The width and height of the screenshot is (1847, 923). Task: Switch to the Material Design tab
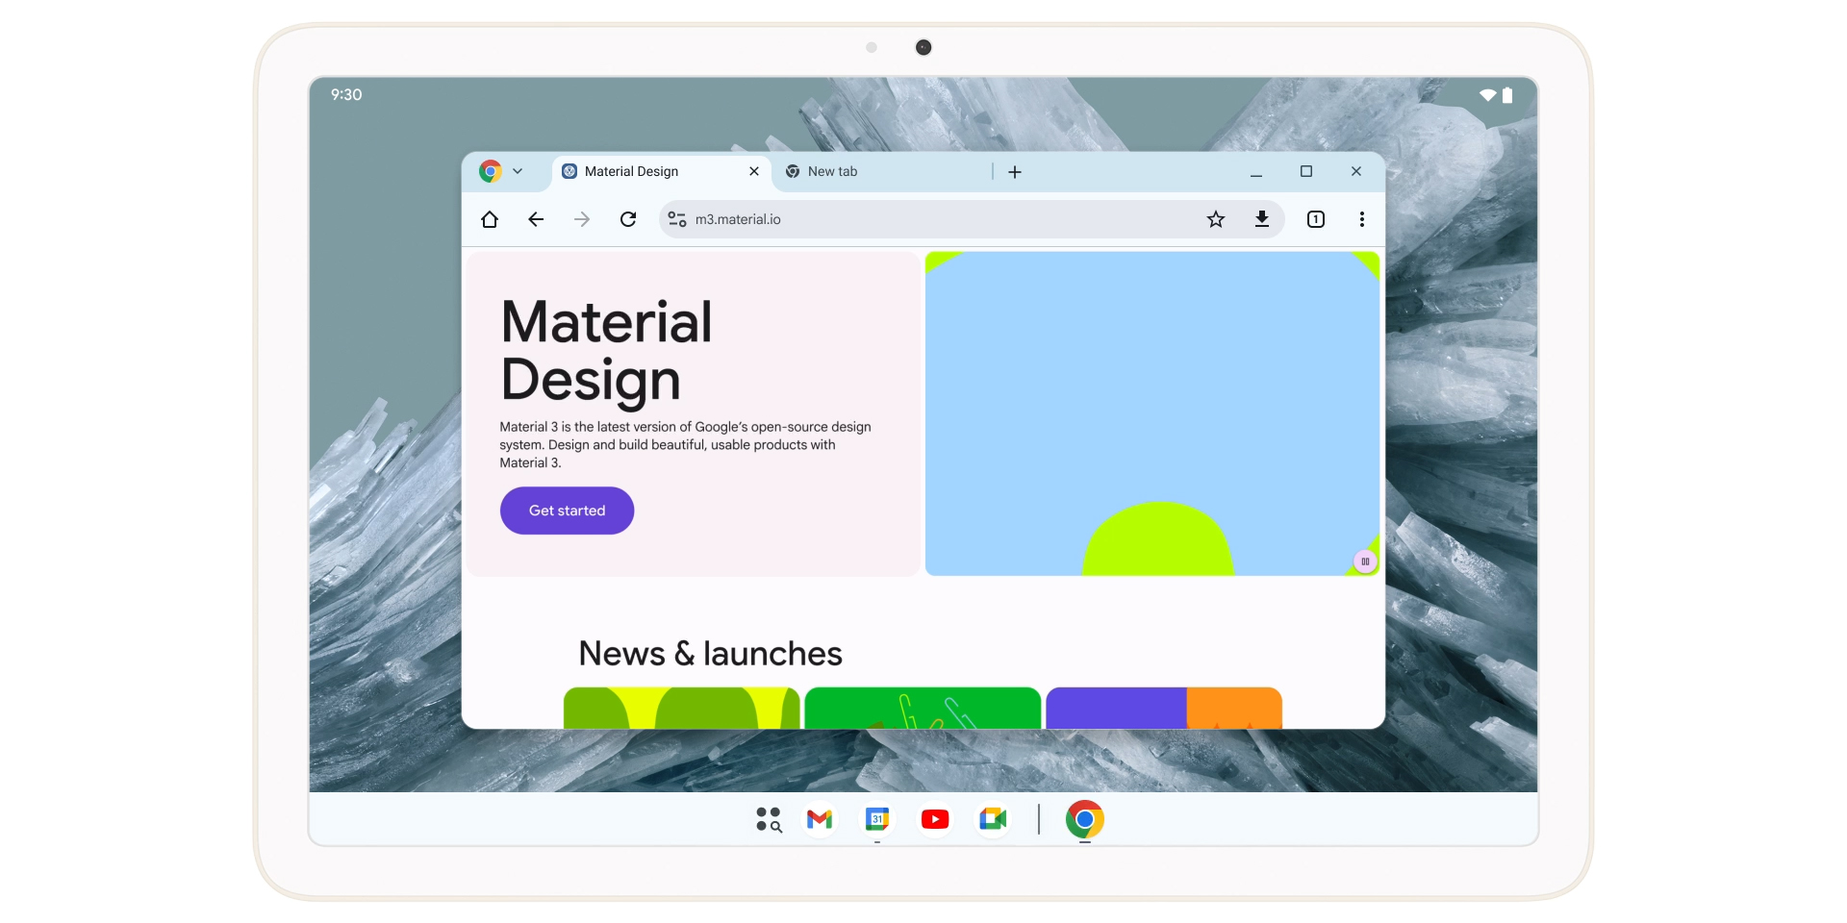pyautogui.click(x=662, y=171)
